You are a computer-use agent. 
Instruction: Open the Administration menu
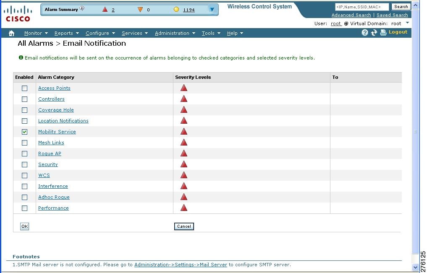(x=175, y=33)
